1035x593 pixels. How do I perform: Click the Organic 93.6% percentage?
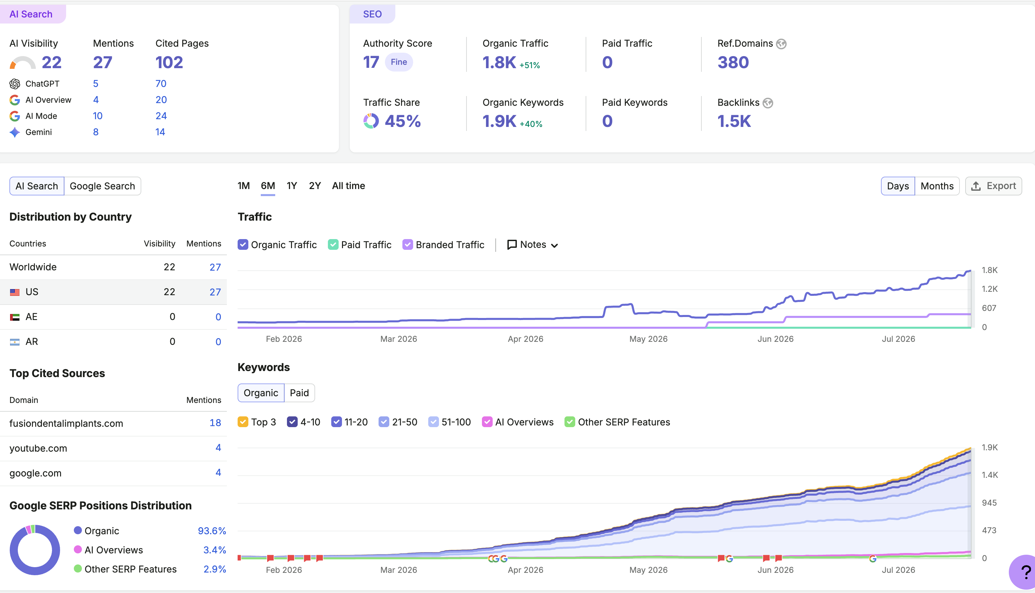[212, 531]
